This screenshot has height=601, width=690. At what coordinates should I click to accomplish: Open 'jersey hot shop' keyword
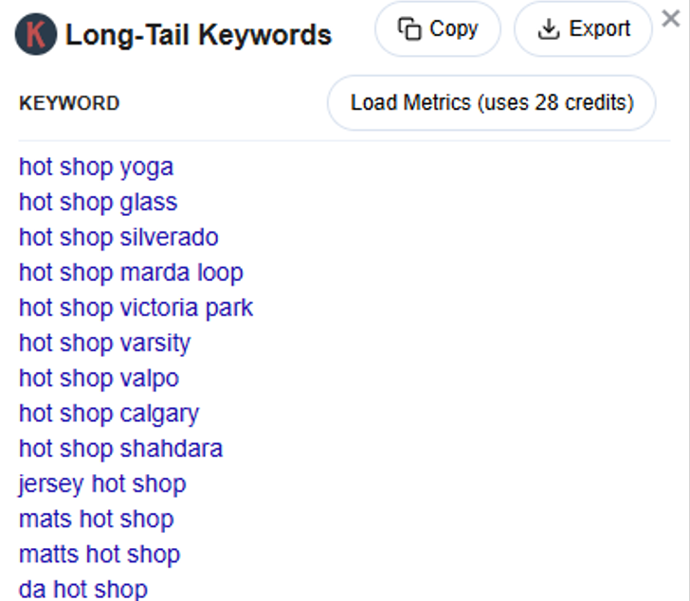[102, 484]
